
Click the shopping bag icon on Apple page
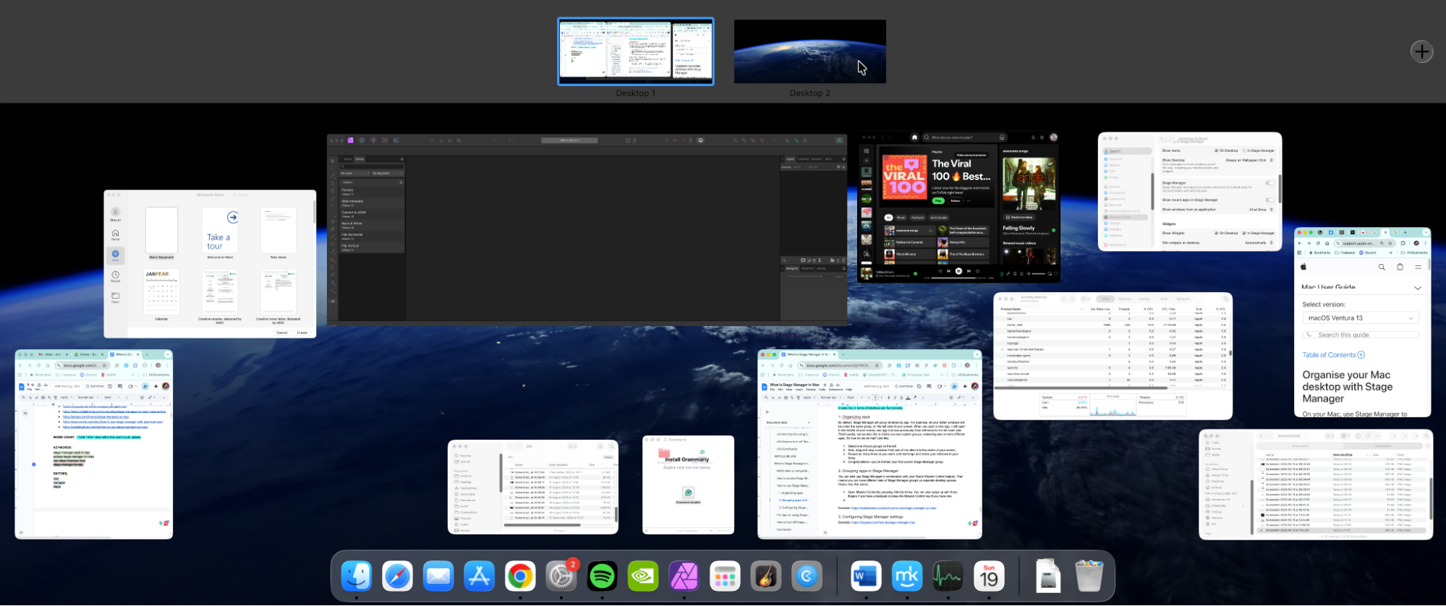[1400, 267]
